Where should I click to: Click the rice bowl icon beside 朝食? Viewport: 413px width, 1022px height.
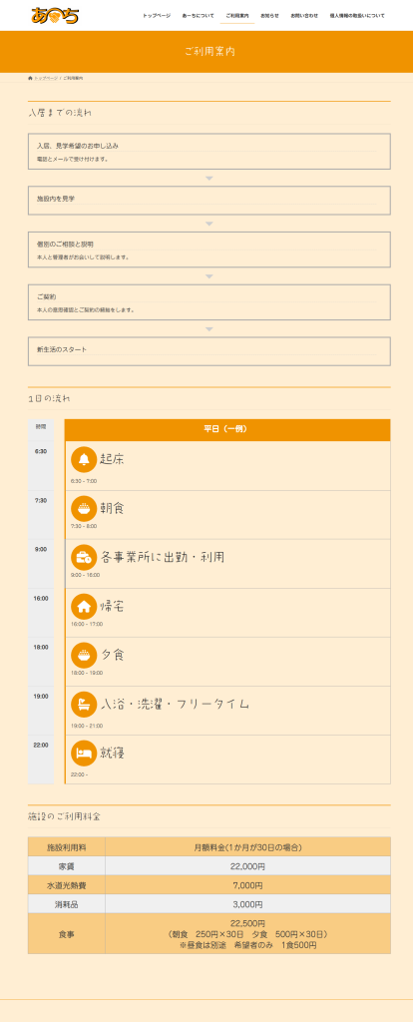[84, 508]
